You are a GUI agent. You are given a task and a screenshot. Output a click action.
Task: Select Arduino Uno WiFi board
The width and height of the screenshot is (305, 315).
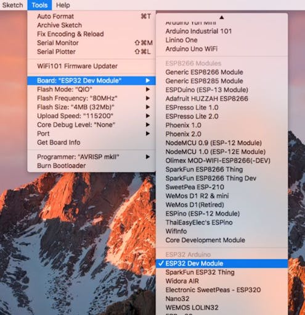[x=222, y=49]
